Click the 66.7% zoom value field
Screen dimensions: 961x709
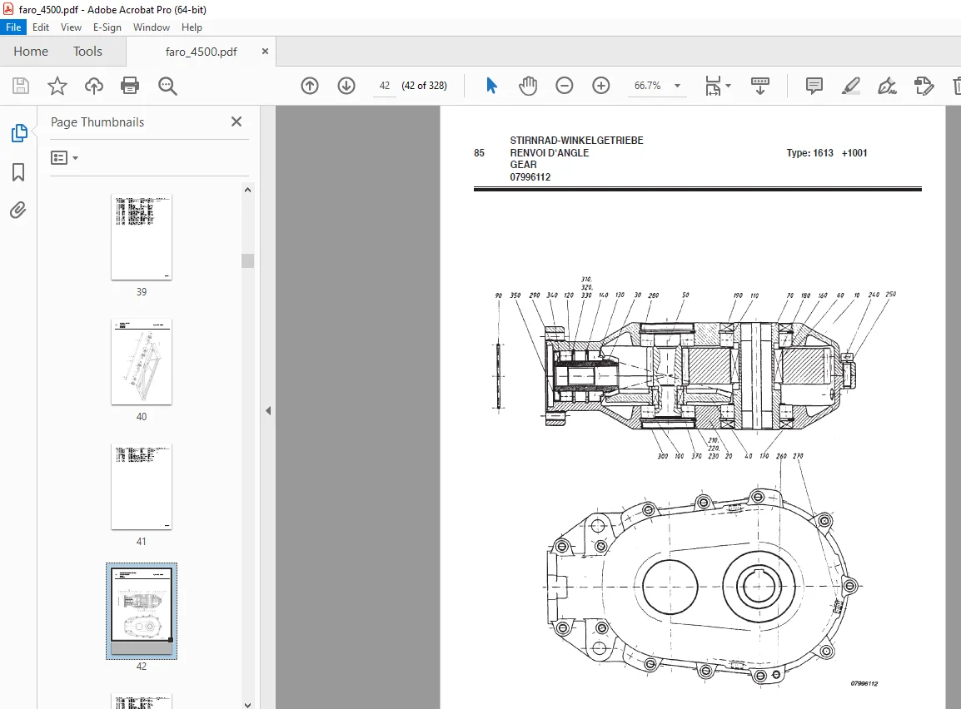click(648, 86)
